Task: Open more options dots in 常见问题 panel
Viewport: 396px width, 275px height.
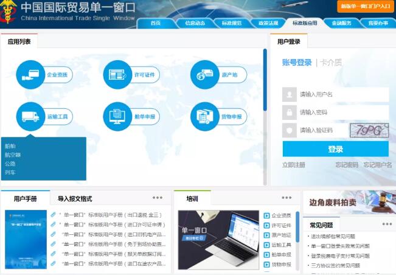Action: (x=387, y=225)
